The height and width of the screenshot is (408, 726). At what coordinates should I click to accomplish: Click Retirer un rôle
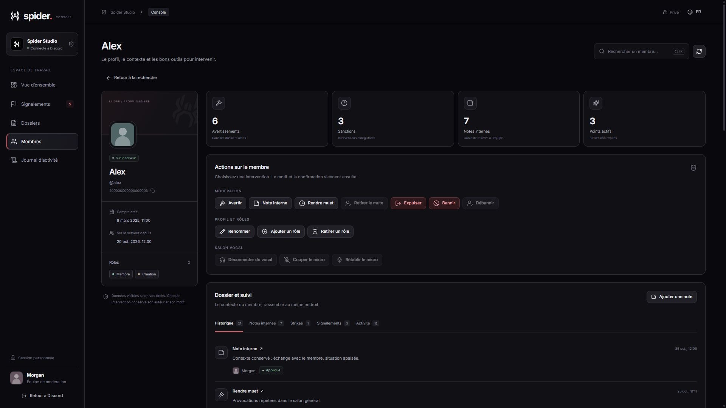330,232
